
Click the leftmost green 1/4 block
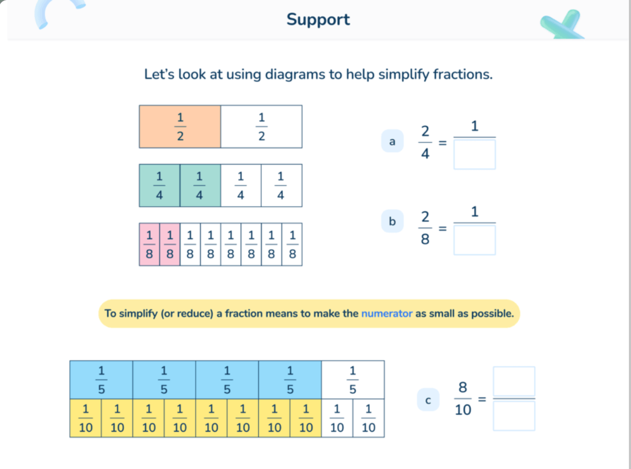pos(159,185)
